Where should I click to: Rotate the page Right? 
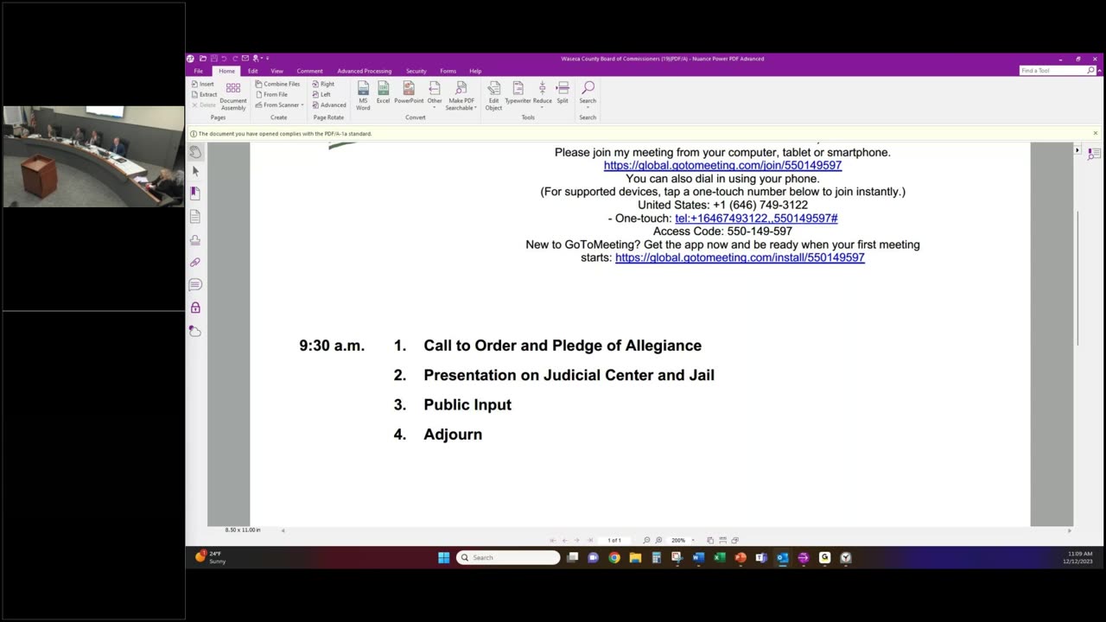(323, 84)
